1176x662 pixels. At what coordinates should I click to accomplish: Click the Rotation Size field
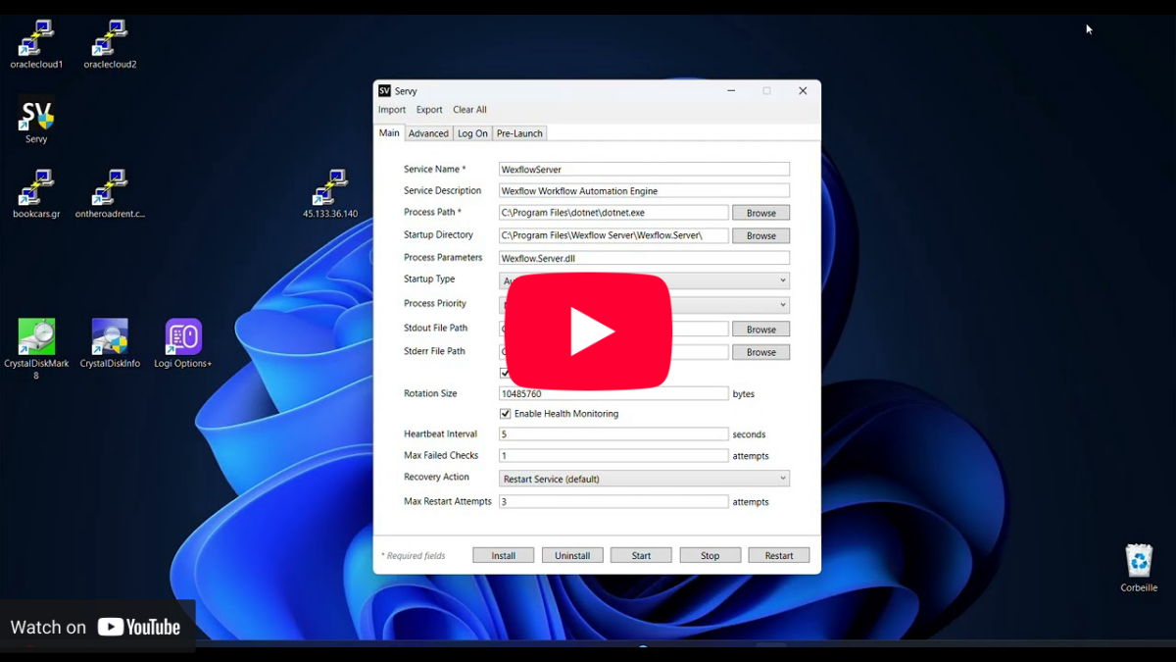(x=613, y=393)
